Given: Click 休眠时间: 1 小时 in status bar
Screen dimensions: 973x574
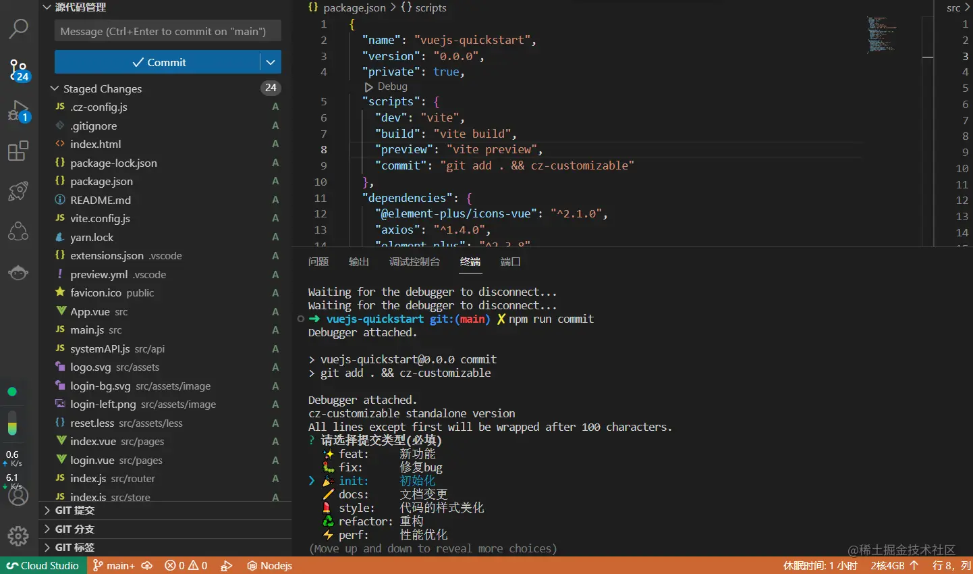Looking at the screenshot, I should pyautogui.click(x=820, y=566).
